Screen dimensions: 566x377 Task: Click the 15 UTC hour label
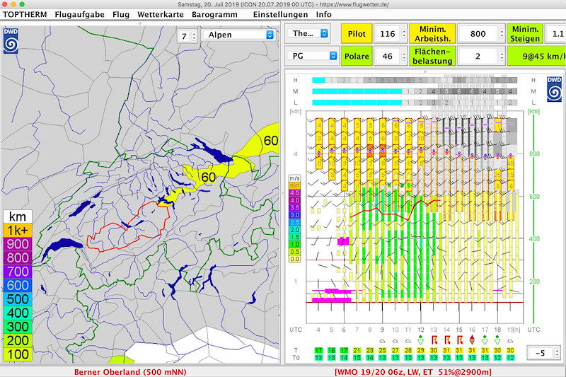point(459,330)
